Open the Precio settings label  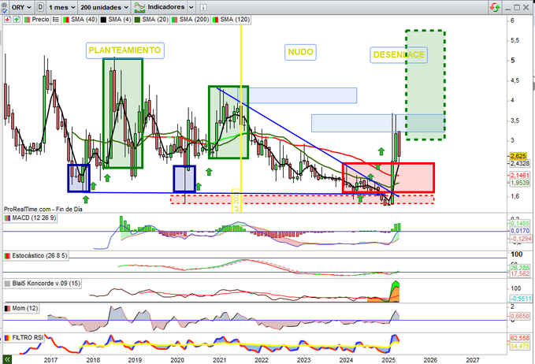click(x=41, y=20)
